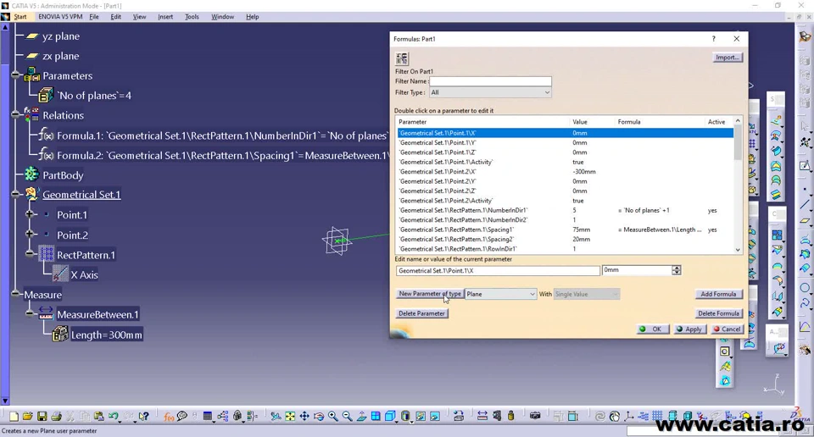
Task: Expand the Point.1 tree node
Action: pyautogui.click(x=30, y=214)
